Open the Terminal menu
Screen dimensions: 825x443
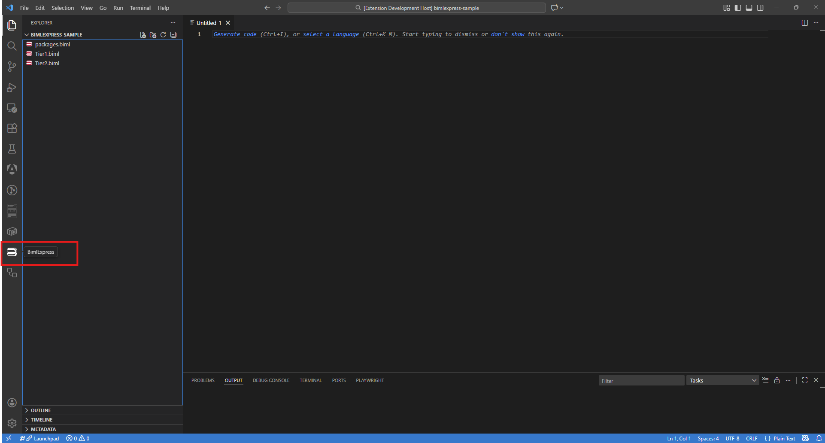pos(140,8)
